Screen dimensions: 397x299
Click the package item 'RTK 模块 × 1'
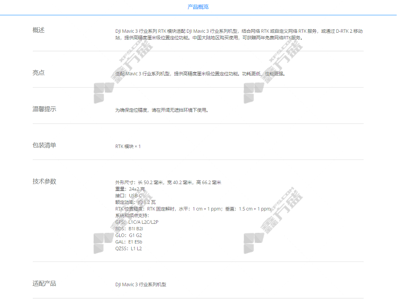[x=128, y=147]
